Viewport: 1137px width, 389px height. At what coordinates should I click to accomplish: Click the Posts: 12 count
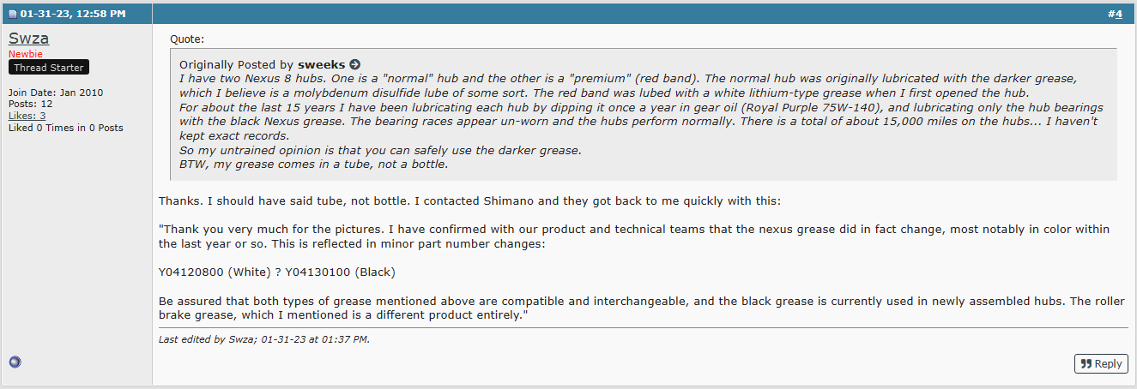point(31,104)
